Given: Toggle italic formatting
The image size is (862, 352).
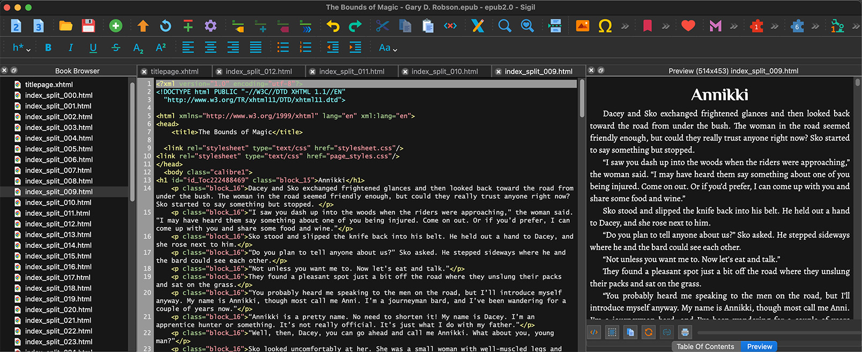Looking at the screenshot, I should [x=70, y=48].
